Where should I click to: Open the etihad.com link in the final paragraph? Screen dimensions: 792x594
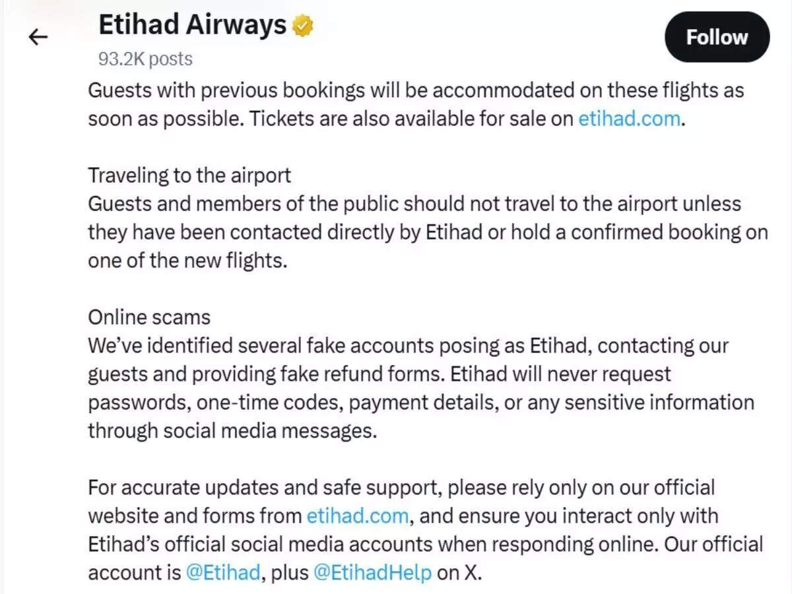coord(357,515)
